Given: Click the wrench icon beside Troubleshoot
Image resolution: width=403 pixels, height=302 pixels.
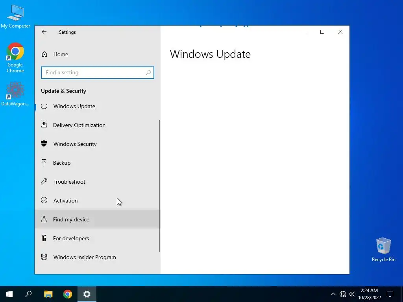Looking at the screenshot, I should coord(44,182).
